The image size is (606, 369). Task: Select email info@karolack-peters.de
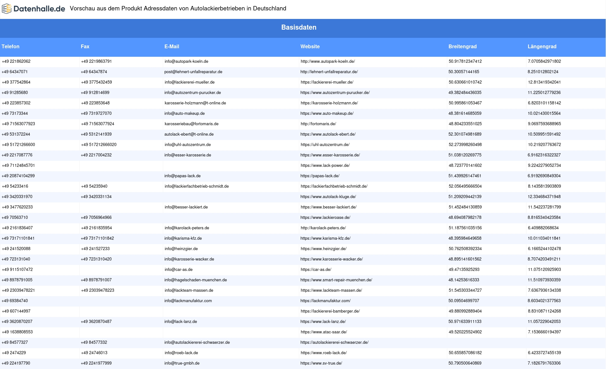point(187,228)
